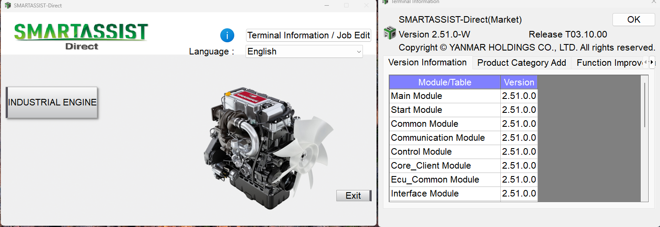The width and height of the screenshot is (660, 227).
Task: Minimize the SMARTASSIST-Direct window
Action: coord(326,5)
